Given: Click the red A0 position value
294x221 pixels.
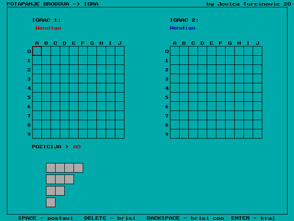Looking at the screenshot, I should coord(77,146).
